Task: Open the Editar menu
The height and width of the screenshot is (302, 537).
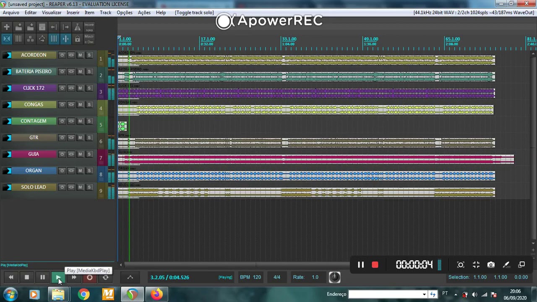Action: click(31, 13)
